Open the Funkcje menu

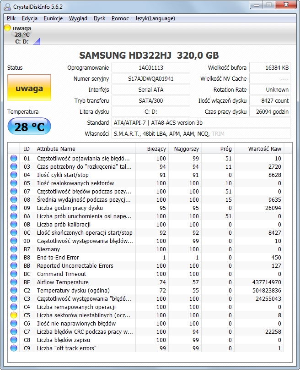53,18
